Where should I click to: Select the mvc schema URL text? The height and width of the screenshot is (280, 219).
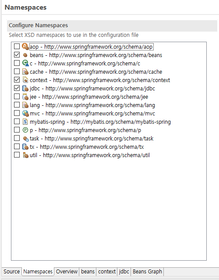click(100, 113)
